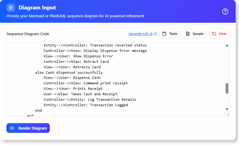
Task: Click the "Transaction Logged" code line
Action: (86, 105)
